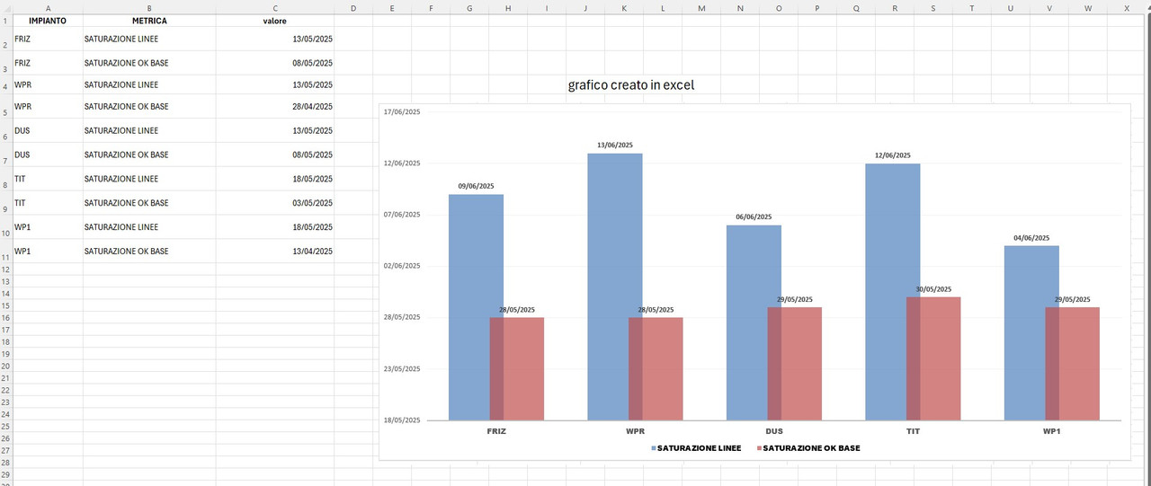Image resolution: width=1151 pixels, height=486 pixels.
Task: Click the 28/04/2025 value cell
Action: (275, 106)
